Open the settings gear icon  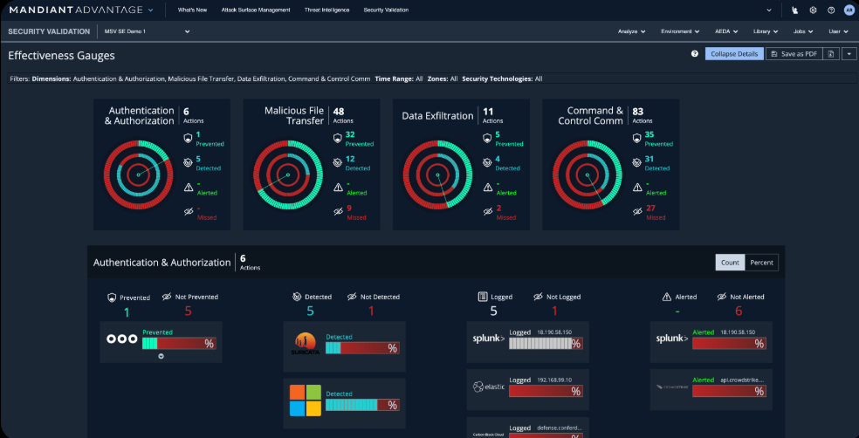coord(814,10)
